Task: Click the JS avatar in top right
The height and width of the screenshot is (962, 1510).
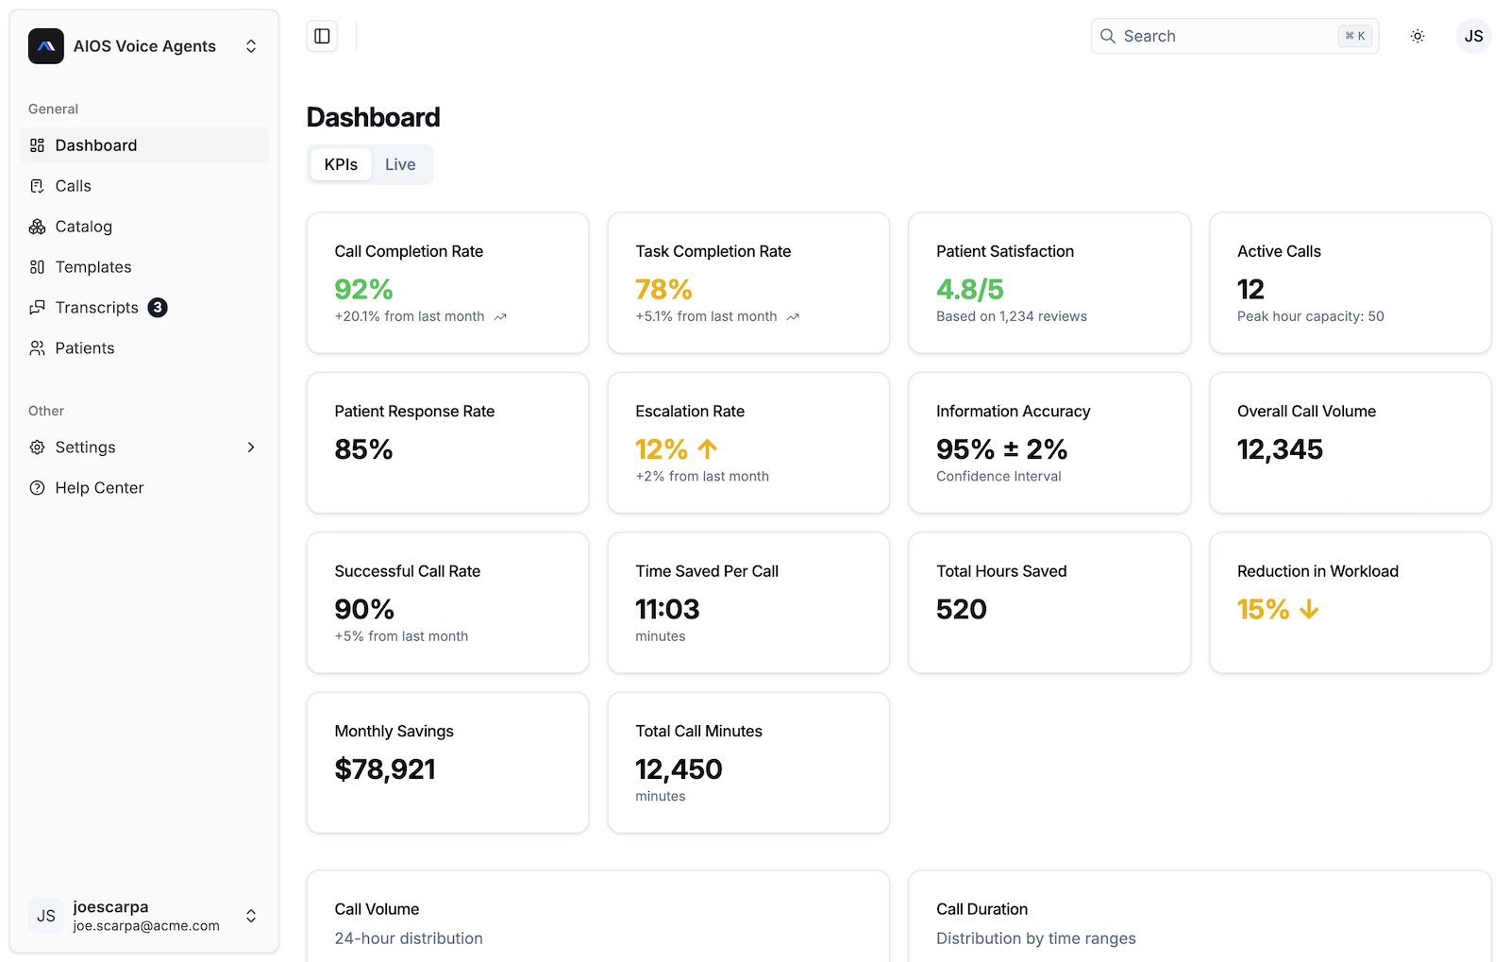Action: point(1473,36)
